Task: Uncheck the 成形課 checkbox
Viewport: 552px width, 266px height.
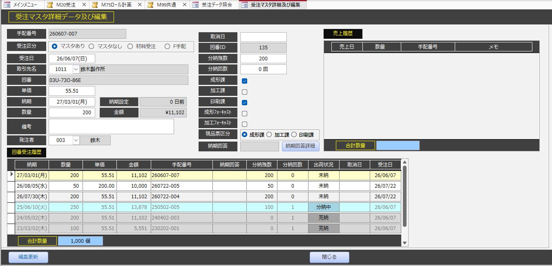Action: coord(245,81)
